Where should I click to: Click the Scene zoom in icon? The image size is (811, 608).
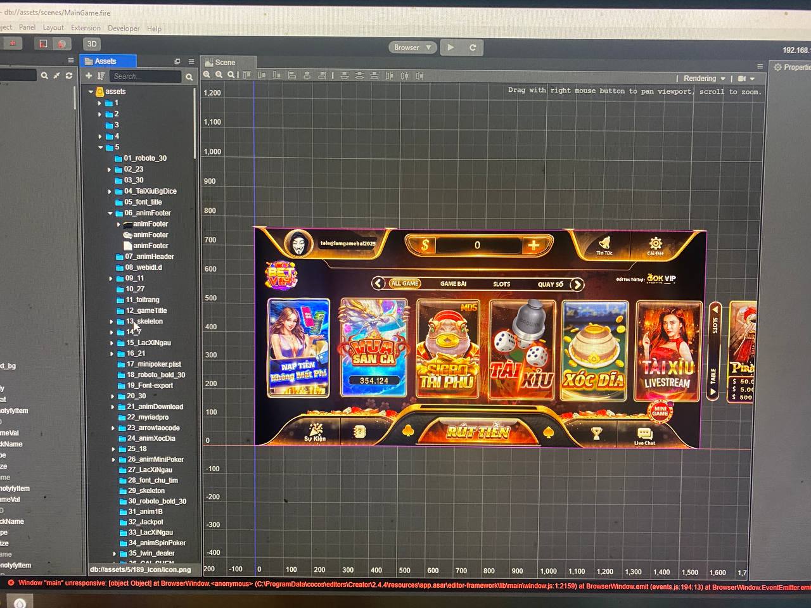click(207, 75)
